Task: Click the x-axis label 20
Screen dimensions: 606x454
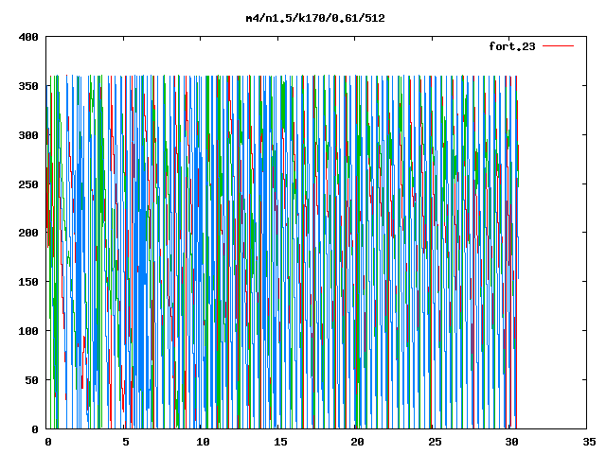Action: [357, 442]
